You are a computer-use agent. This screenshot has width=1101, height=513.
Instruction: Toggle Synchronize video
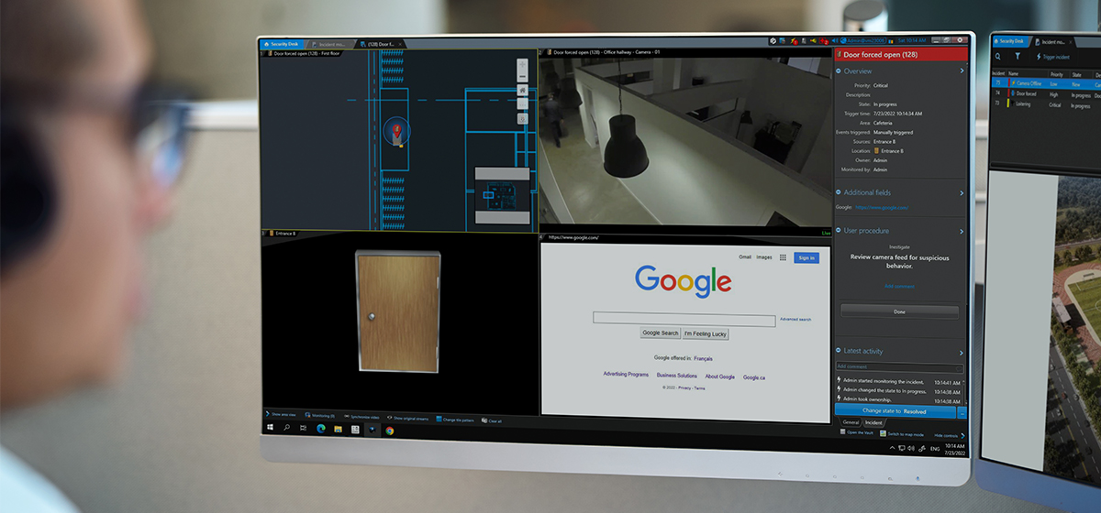pyautogui.click(x=361, y=417)
